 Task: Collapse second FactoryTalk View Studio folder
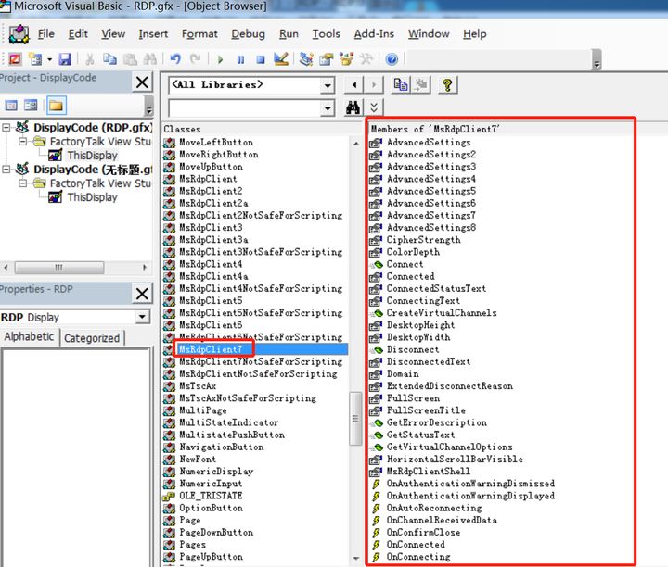(x=22, y=183)
